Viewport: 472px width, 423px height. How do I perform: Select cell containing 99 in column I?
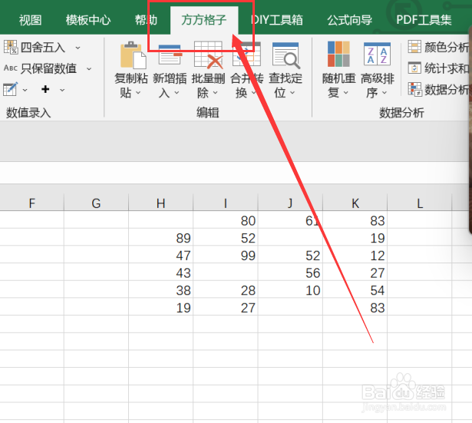[226, 255]
